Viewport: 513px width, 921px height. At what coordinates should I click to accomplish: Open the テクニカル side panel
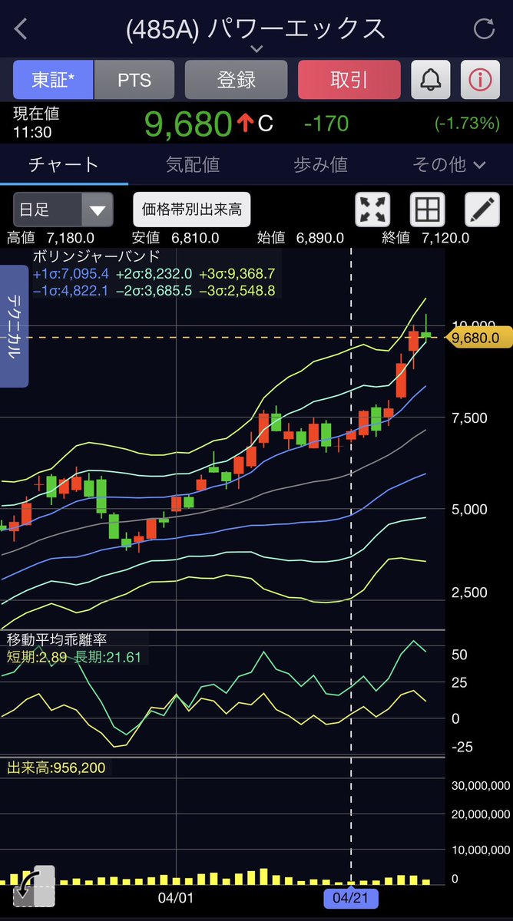[x=14, y=326]
